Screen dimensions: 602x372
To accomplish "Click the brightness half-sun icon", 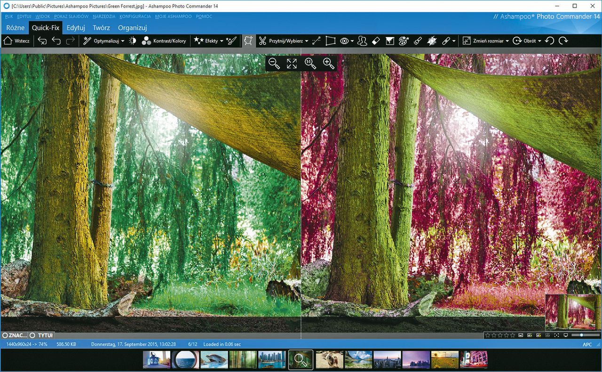I will tap(133, 41).
